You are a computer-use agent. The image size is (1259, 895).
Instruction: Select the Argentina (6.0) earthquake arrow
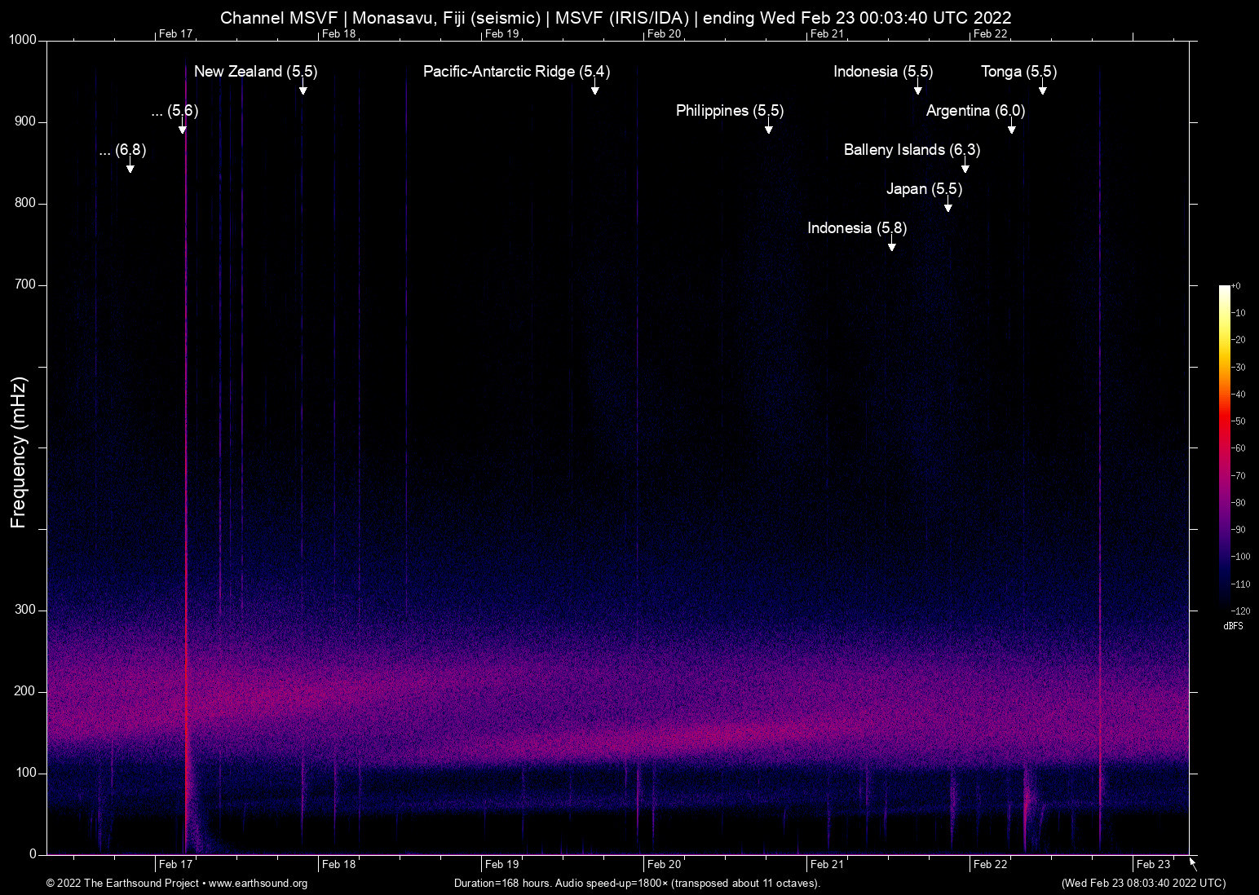pyautogui.click(x=1011, y=128)
